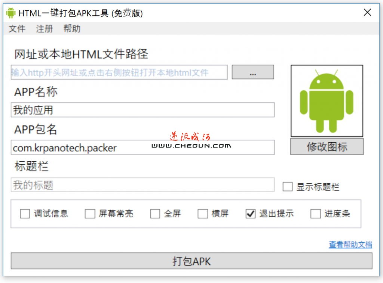Open the 注册 menu

click(45, 29)
